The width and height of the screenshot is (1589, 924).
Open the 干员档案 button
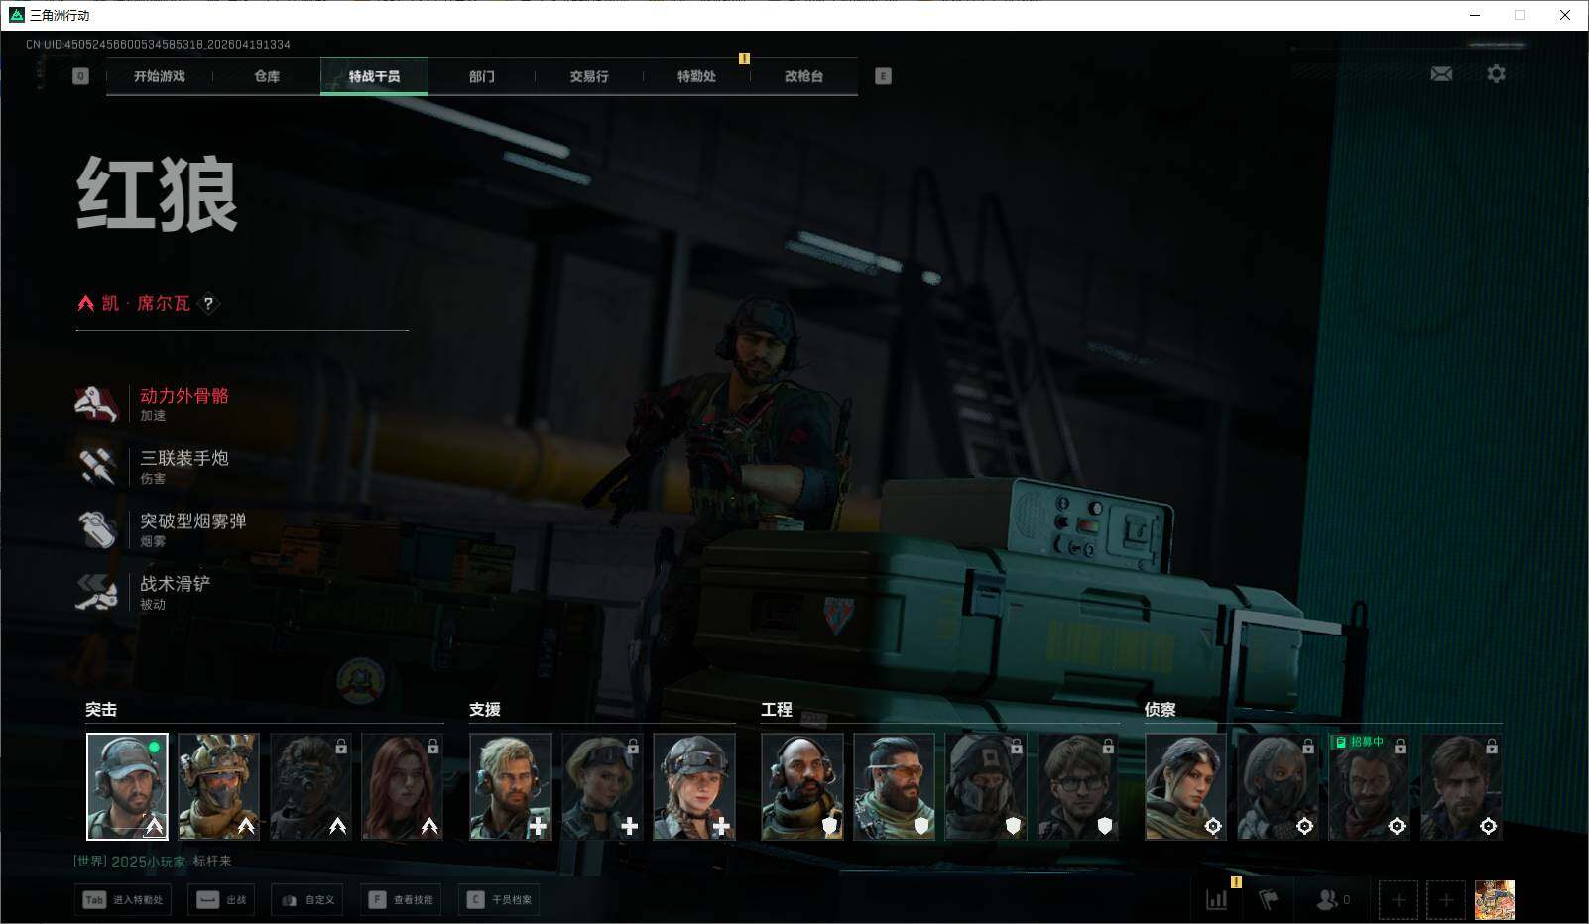[x=499, y=900]
